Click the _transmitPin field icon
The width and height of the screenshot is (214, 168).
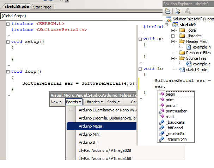(x=161, y=139)
